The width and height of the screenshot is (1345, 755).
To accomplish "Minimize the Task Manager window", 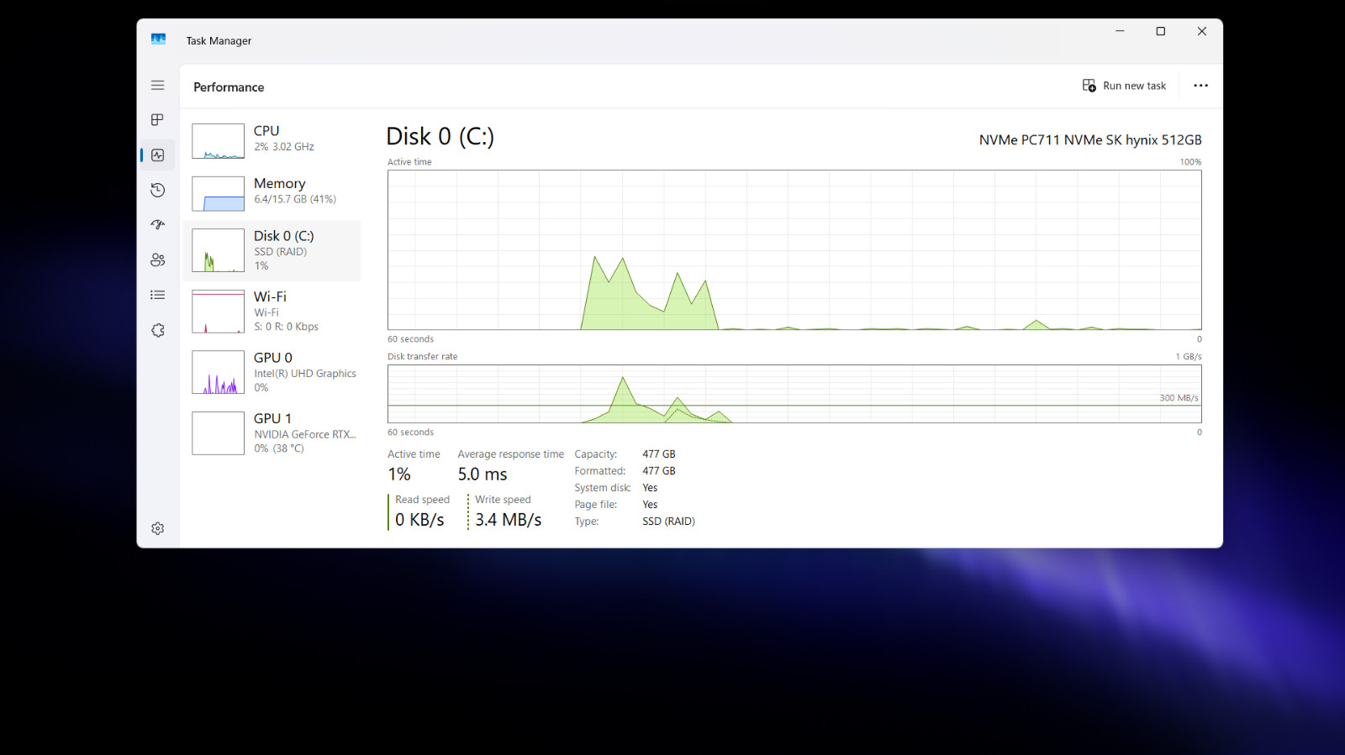I will [1120, 31].
